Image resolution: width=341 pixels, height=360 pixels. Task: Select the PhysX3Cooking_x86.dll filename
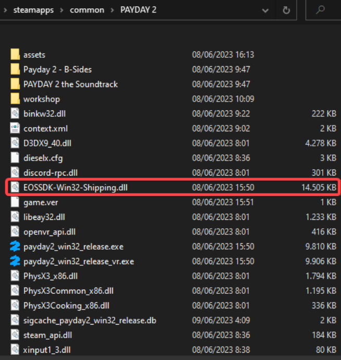[x=66, y=306]
